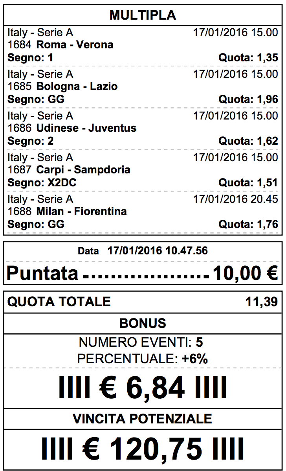Click the Bologna - Lazio match name

pyautogui.click(x=77, y=86)
